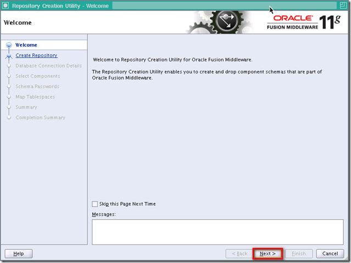Click inside the Messages text area

(218, 232)
